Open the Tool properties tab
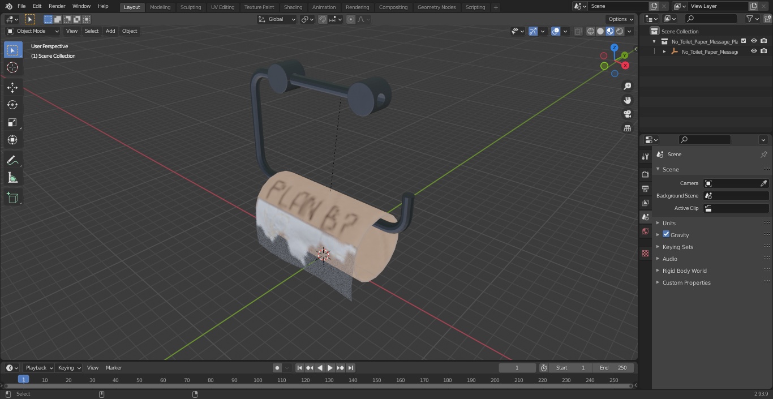The image size is (773, 399). pos(645,156)
